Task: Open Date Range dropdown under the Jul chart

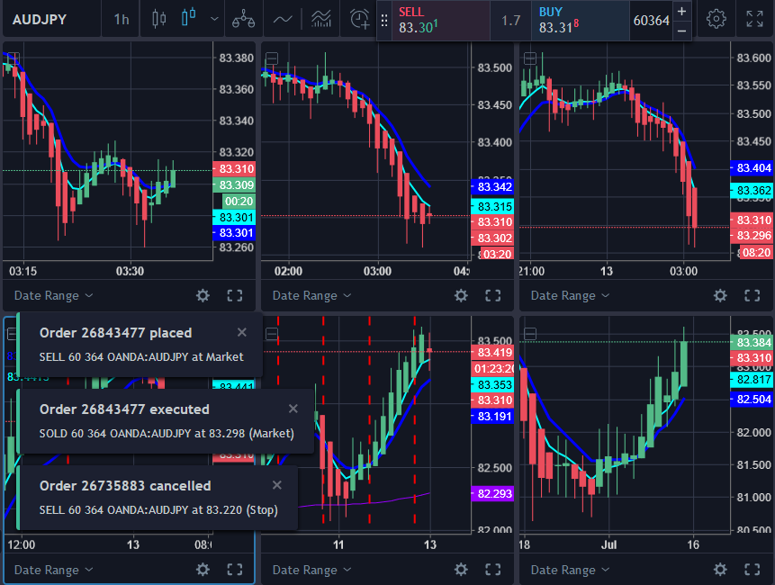Action: [569, 570]
